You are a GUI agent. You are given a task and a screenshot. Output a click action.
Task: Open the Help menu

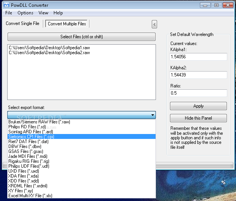[x=58, y=13]
